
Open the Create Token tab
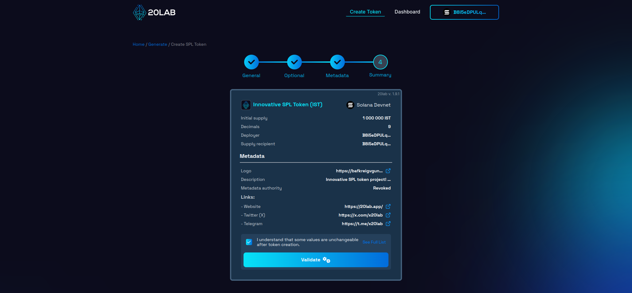tap(365, 12)
